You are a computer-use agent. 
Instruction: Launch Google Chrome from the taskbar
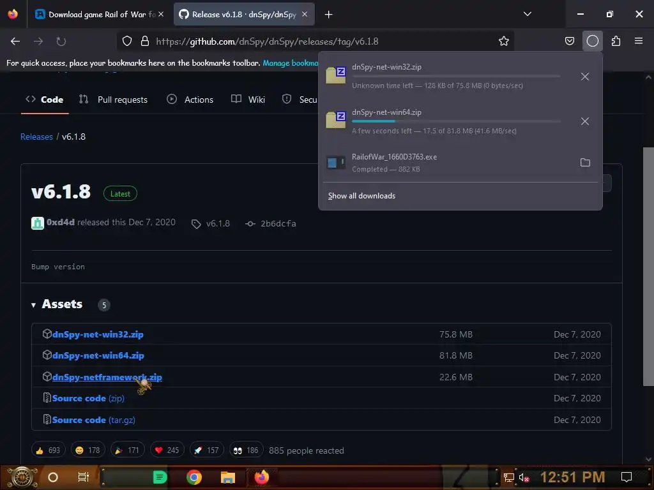pos(194,477)
